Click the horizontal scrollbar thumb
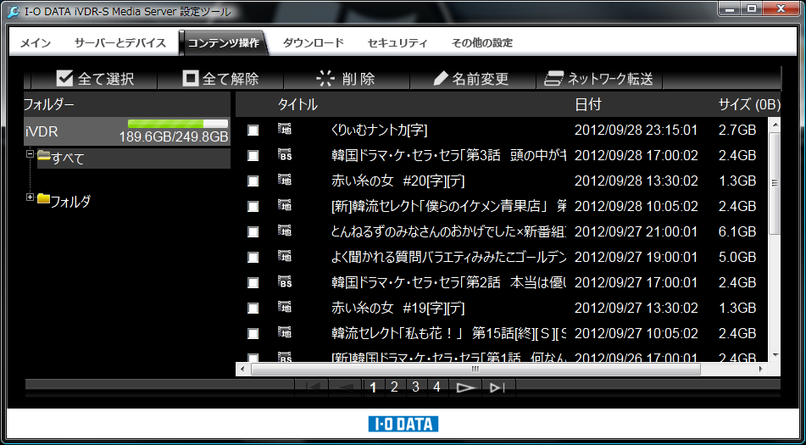The width and height of the screenshot is (806, 445). [x=475, y=369]
